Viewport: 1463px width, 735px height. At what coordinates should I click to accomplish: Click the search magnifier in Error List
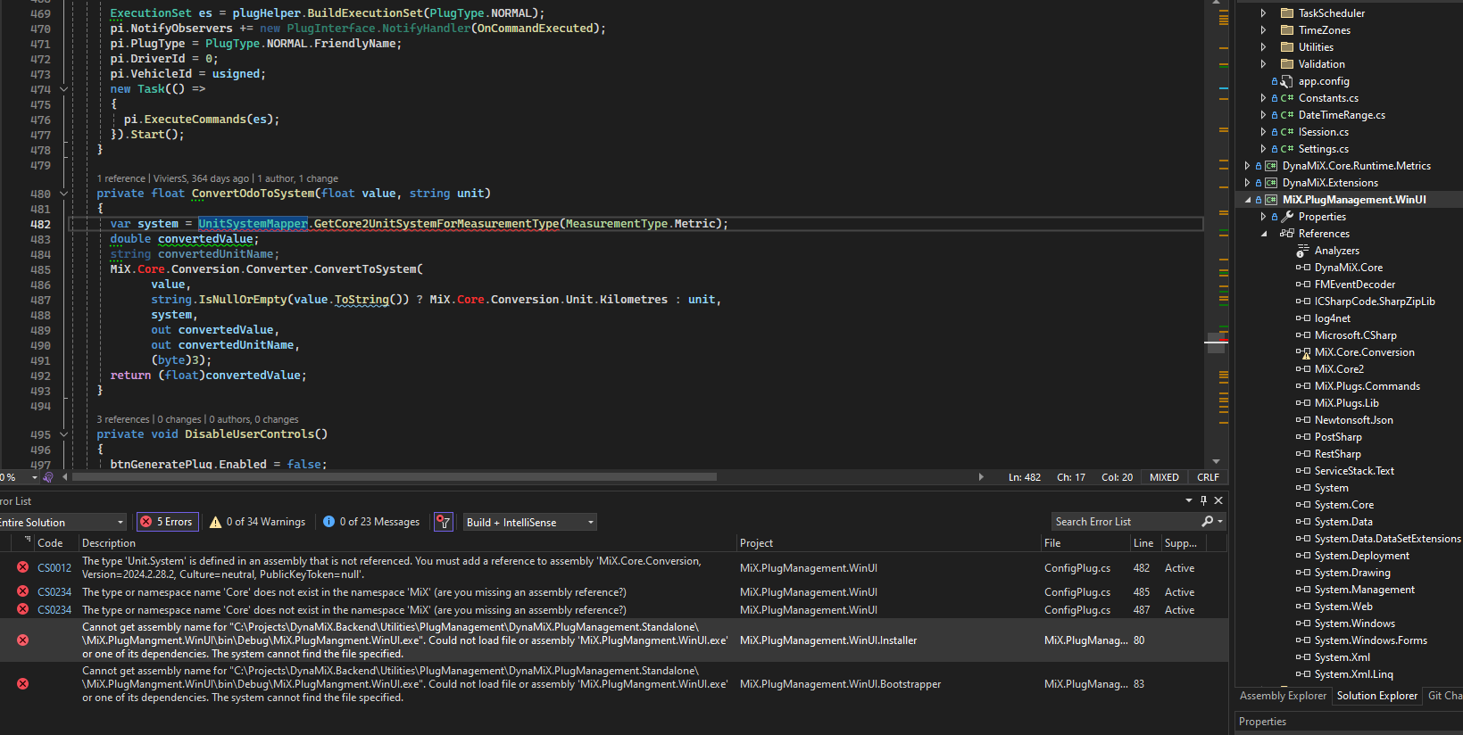[1207, 522]
